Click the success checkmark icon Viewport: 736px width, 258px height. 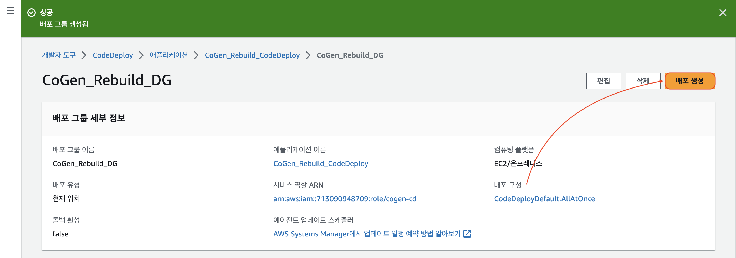point(32,13)
